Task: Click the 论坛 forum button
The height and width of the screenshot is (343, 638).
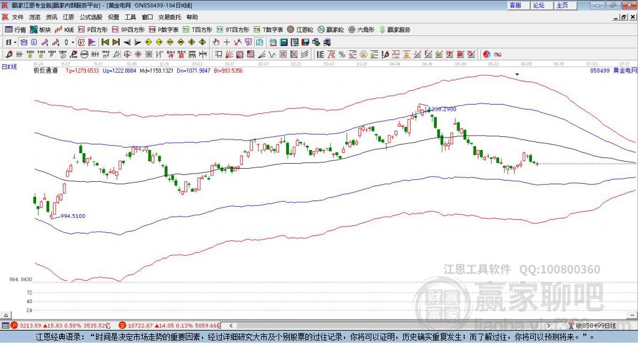Action: point(542,5)
